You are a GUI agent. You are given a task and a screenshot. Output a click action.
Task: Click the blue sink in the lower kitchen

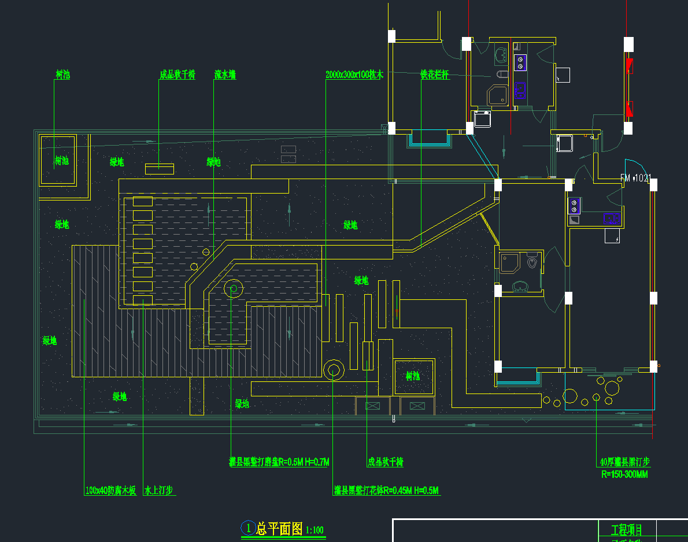tap(612, 218)
